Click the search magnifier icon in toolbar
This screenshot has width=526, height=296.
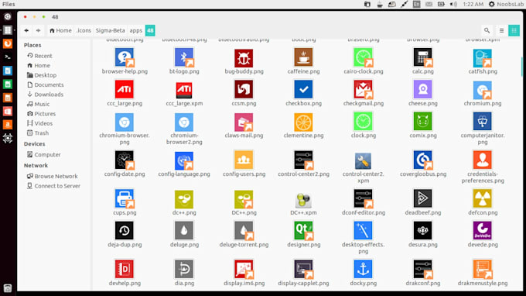487,30
